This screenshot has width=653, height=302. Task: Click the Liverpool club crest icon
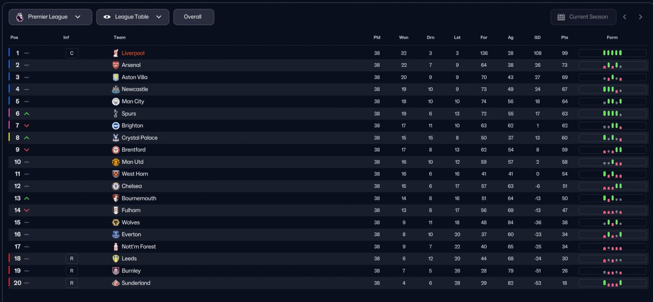tap(116, 53)
